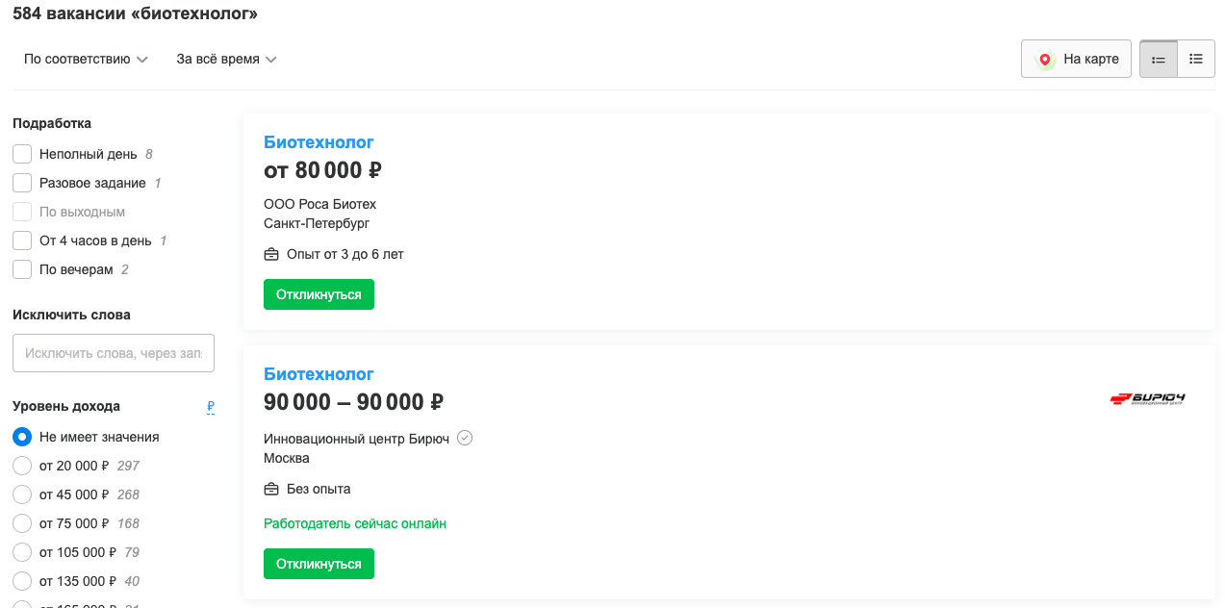Image resolution: width=1225 pixels, height=608 pixels.
Task: Tick the По вечерам checkbox
Action: coord(22,269)
